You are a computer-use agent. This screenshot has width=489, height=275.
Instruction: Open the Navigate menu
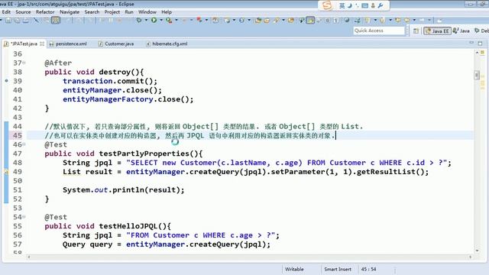tap(70, 12)
